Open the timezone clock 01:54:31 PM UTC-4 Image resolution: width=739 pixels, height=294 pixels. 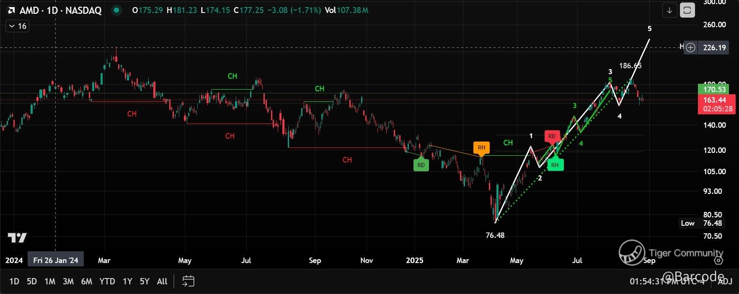click(667, 281)
